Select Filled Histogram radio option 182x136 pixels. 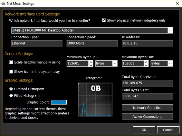11,96
